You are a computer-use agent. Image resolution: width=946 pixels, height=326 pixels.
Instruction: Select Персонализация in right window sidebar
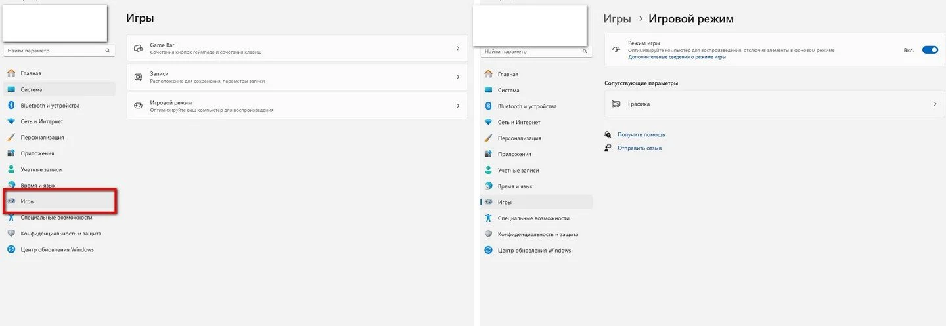[536, 138]
